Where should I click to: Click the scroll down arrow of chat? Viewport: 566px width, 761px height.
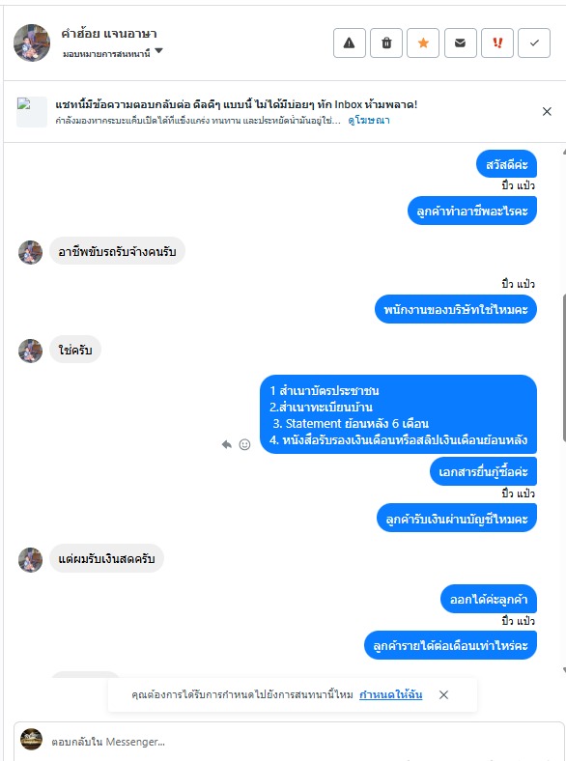pos(563,671)
